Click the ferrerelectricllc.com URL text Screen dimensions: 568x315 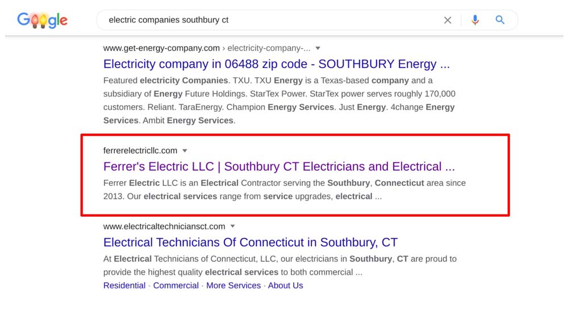coord(140,150)
